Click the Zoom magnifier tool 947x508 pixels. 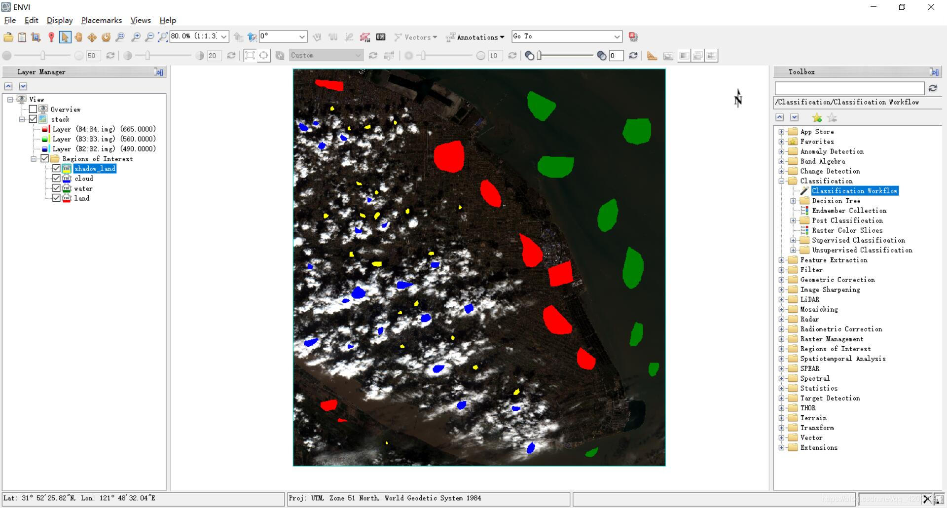[x=120, y=37]
